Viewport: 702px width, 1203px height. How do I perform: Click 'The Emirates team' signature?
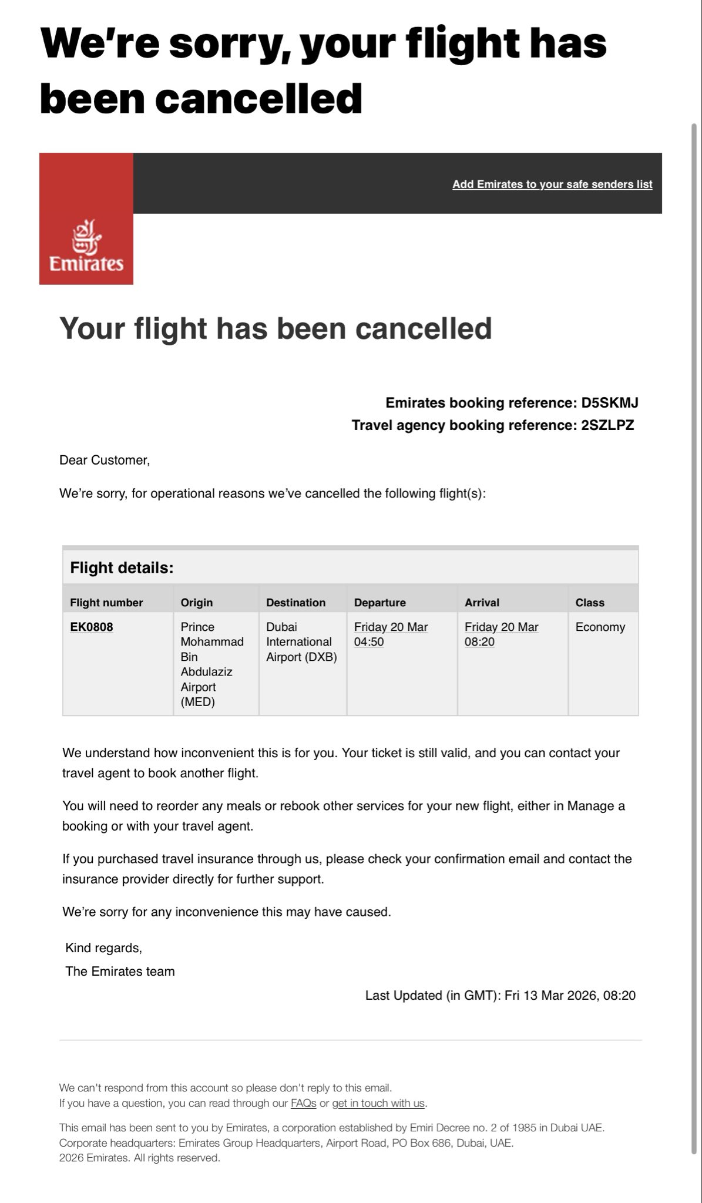tap(120, 971)
